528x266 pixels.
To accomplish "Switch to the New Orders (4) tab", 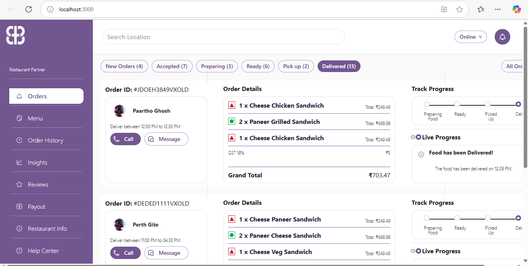I will coord(124,66).
